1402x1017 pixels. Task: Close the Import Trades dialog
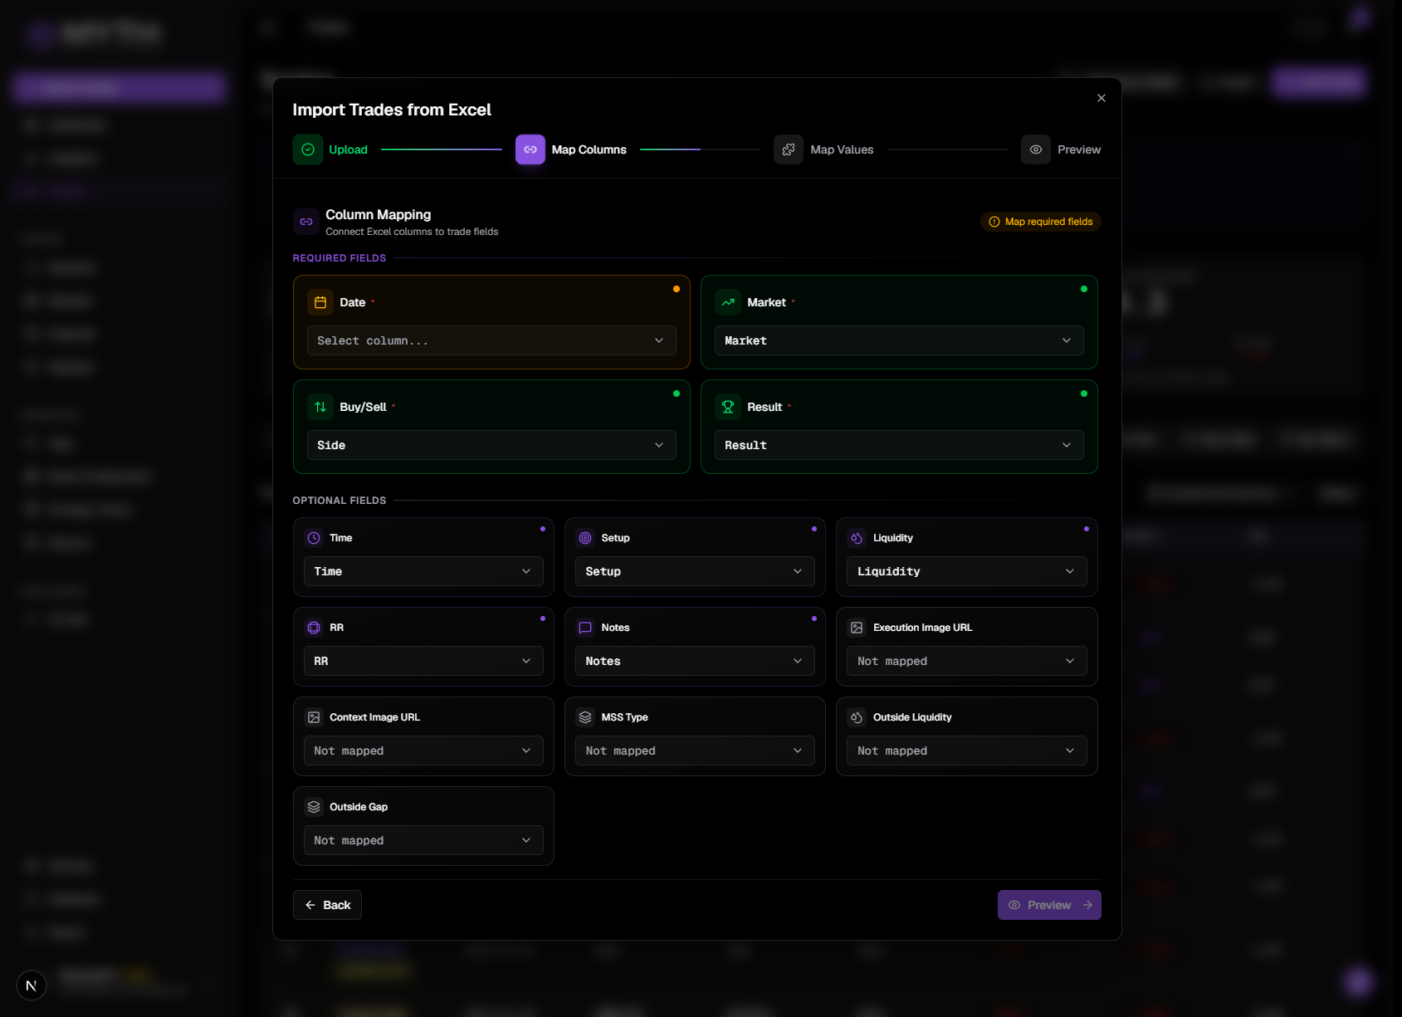1102,98
